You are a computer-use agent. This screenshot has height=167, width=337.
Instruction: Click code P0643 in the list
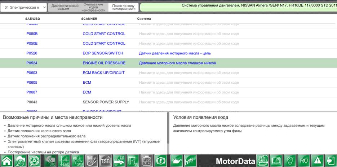click(32, 102)
